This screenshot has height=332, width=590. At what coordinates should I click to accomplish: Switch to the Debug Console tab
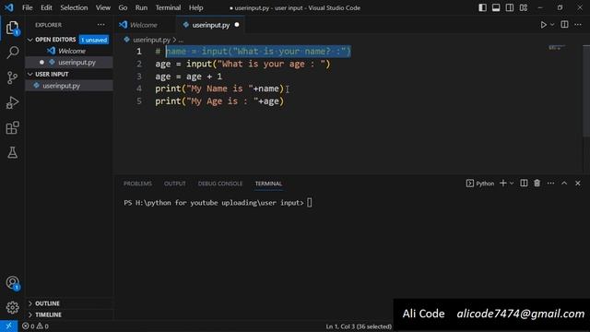[x=220, y=184]
